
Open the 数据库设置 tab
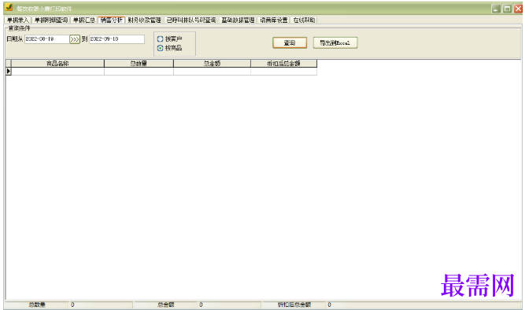(x=274, y=20)
